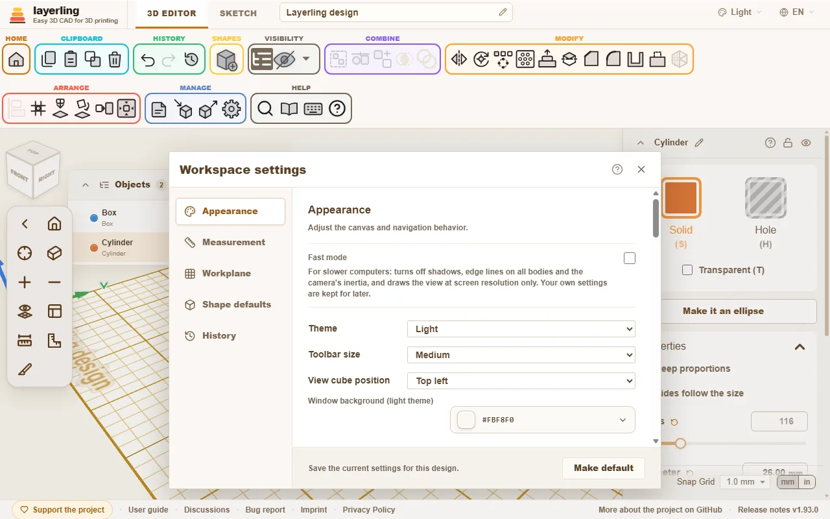830x519 pixels.
Task: Click the rotate icon in Modify group
Action: 481,59
